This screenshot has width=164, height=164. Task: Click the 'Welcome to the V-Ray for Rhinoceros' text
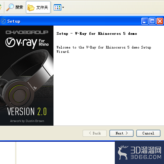tap(104, 50)
